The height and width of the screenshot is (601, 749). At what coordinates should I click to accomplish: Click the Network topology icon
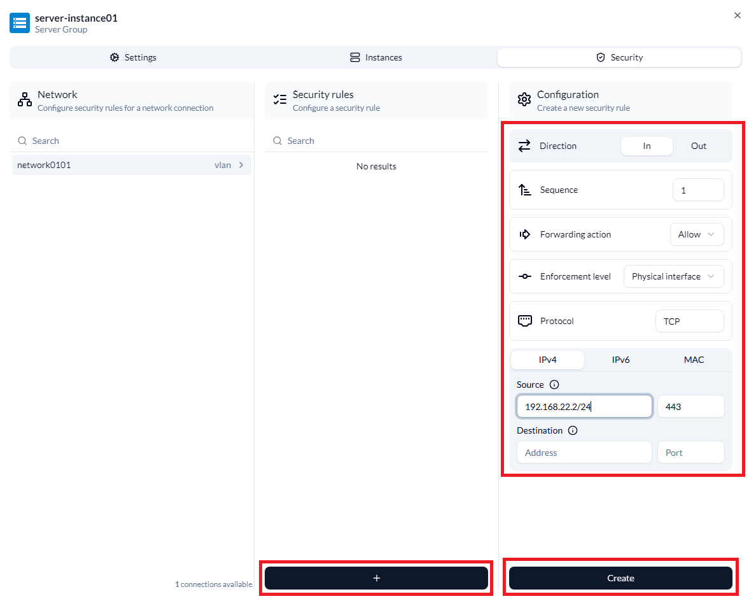point(25,100)
